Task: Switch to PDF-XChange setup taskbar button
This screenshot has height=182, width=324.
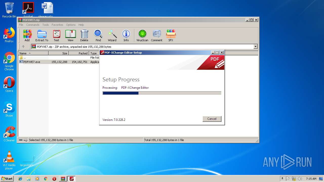Action: [72, 179]
